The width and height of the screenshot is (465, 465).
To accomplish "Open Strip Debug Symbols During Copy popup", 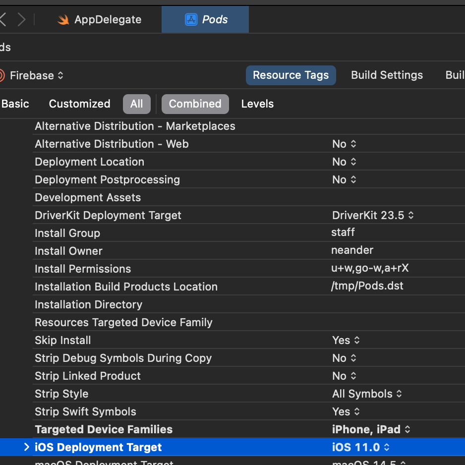I will (344, 358).
